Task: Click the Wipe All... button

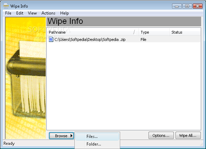Action: click(x=188, y=135)
